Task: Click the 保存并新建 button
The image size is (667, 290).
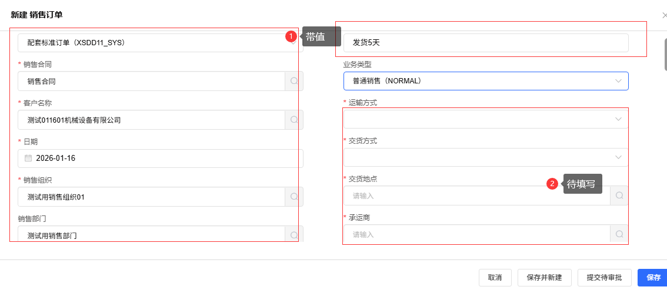Action: 545,277
